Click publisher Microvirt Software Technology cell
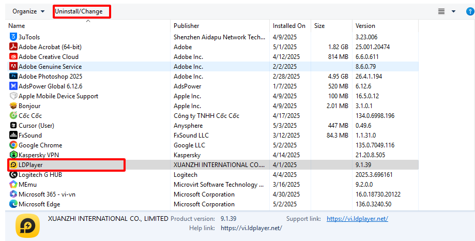The height and width of the screenshot is (241, 475). [219, 185]
